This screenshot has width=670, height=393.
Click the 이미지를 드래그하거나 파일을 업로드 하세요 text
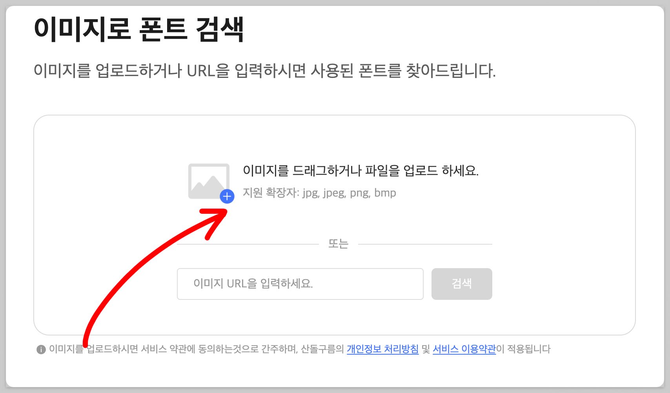(x=361, y=171)
